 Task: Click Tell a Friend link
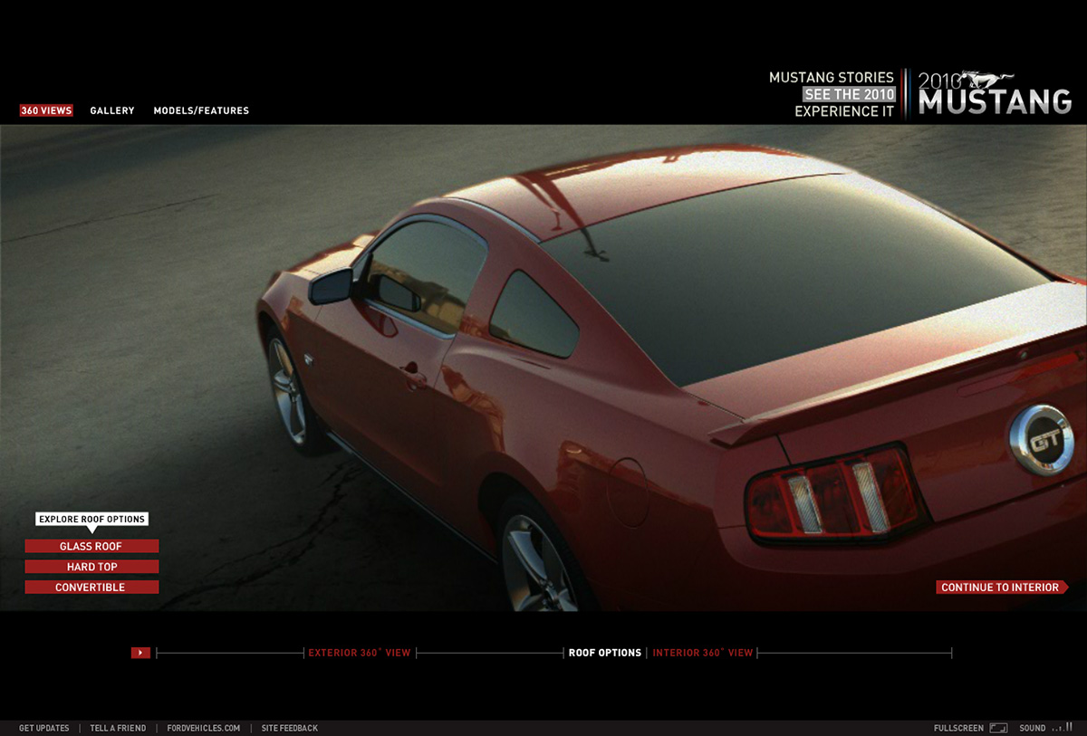(x=118, y=728)
